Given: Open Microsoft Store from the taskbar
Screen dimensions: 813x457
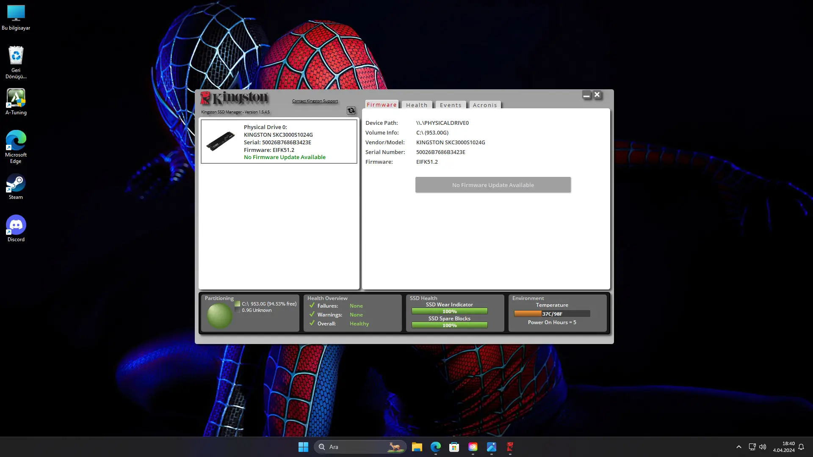Looking at the screenshot, I should pos(454,447).
